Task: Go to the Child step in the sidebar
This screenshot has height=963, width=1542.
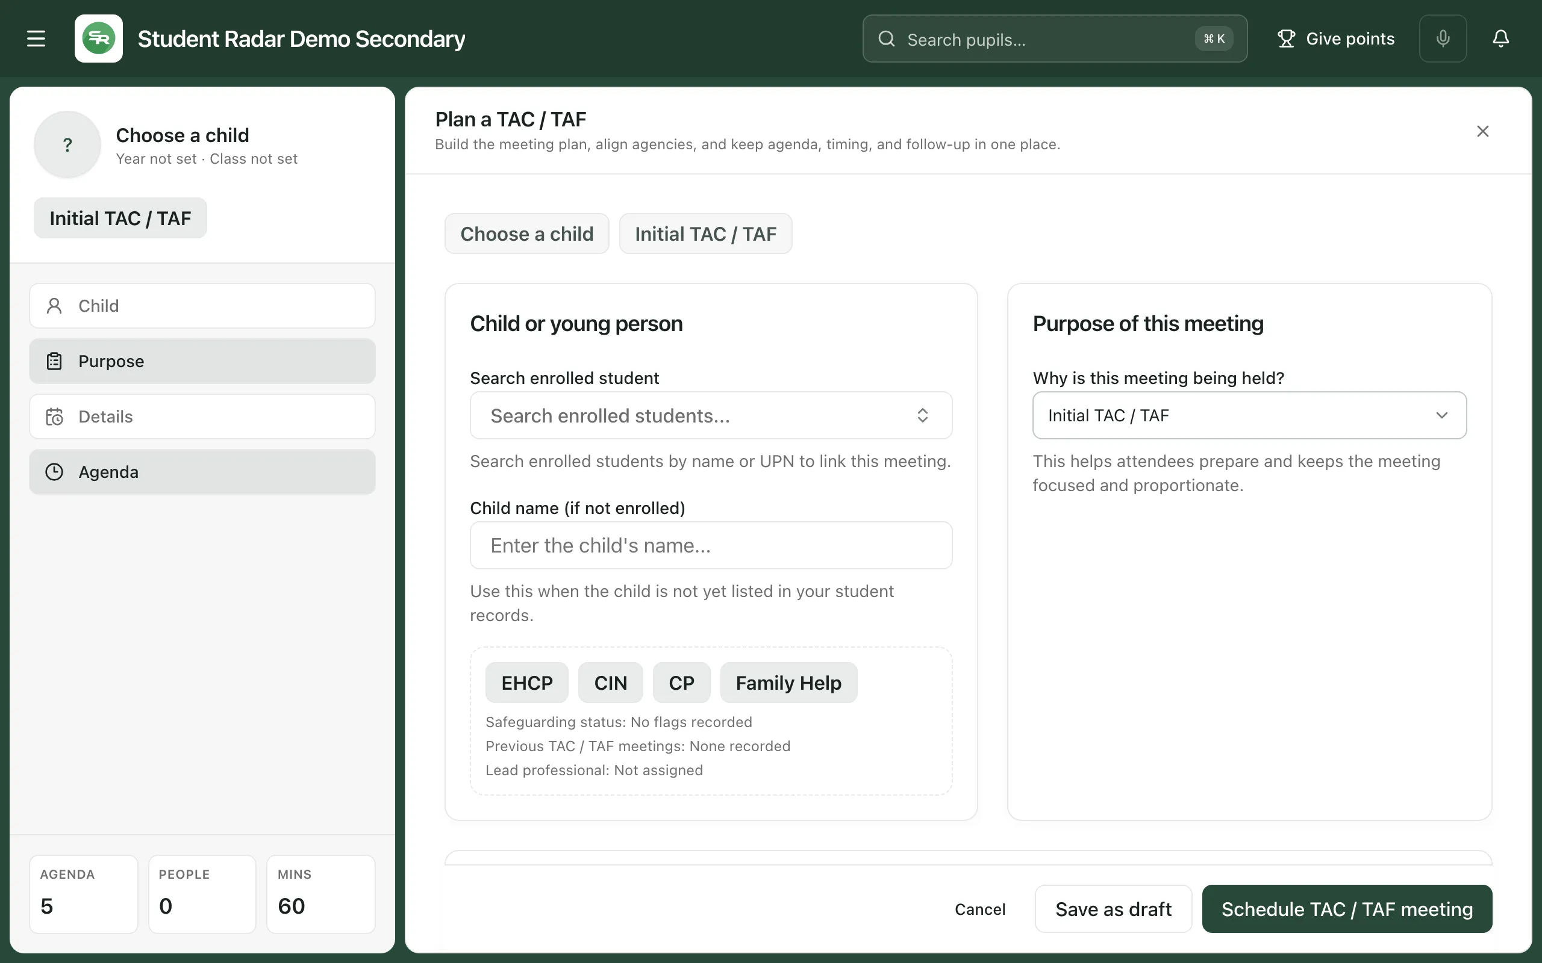Action: pos(202,306)
